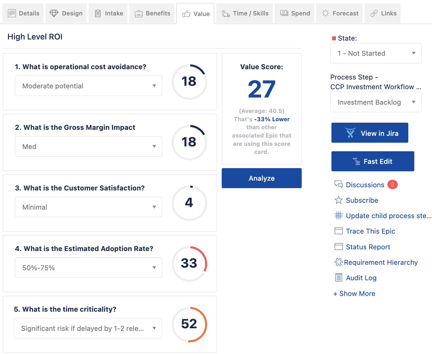
Task: Click the Design tab diamond icon
Action: click(54, 13)
